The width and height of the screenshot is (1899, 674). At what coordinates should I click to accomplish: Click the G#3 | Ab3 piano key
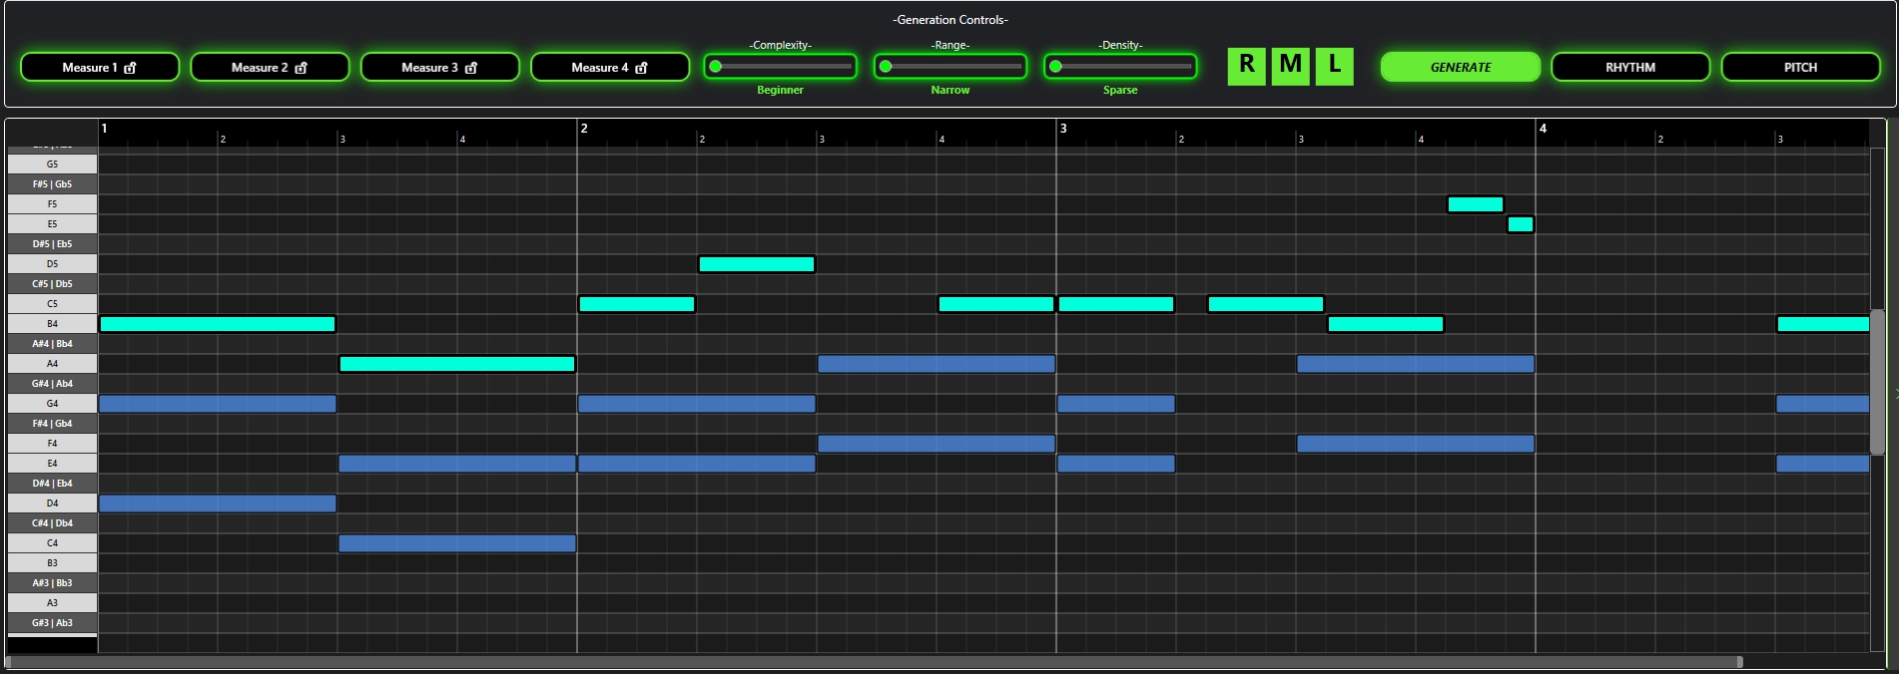click(x=52, y=622)
